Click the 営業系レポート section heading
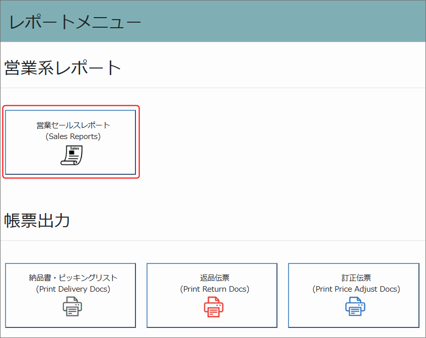Viewport: 426px width, 338px height. [63, 67]
